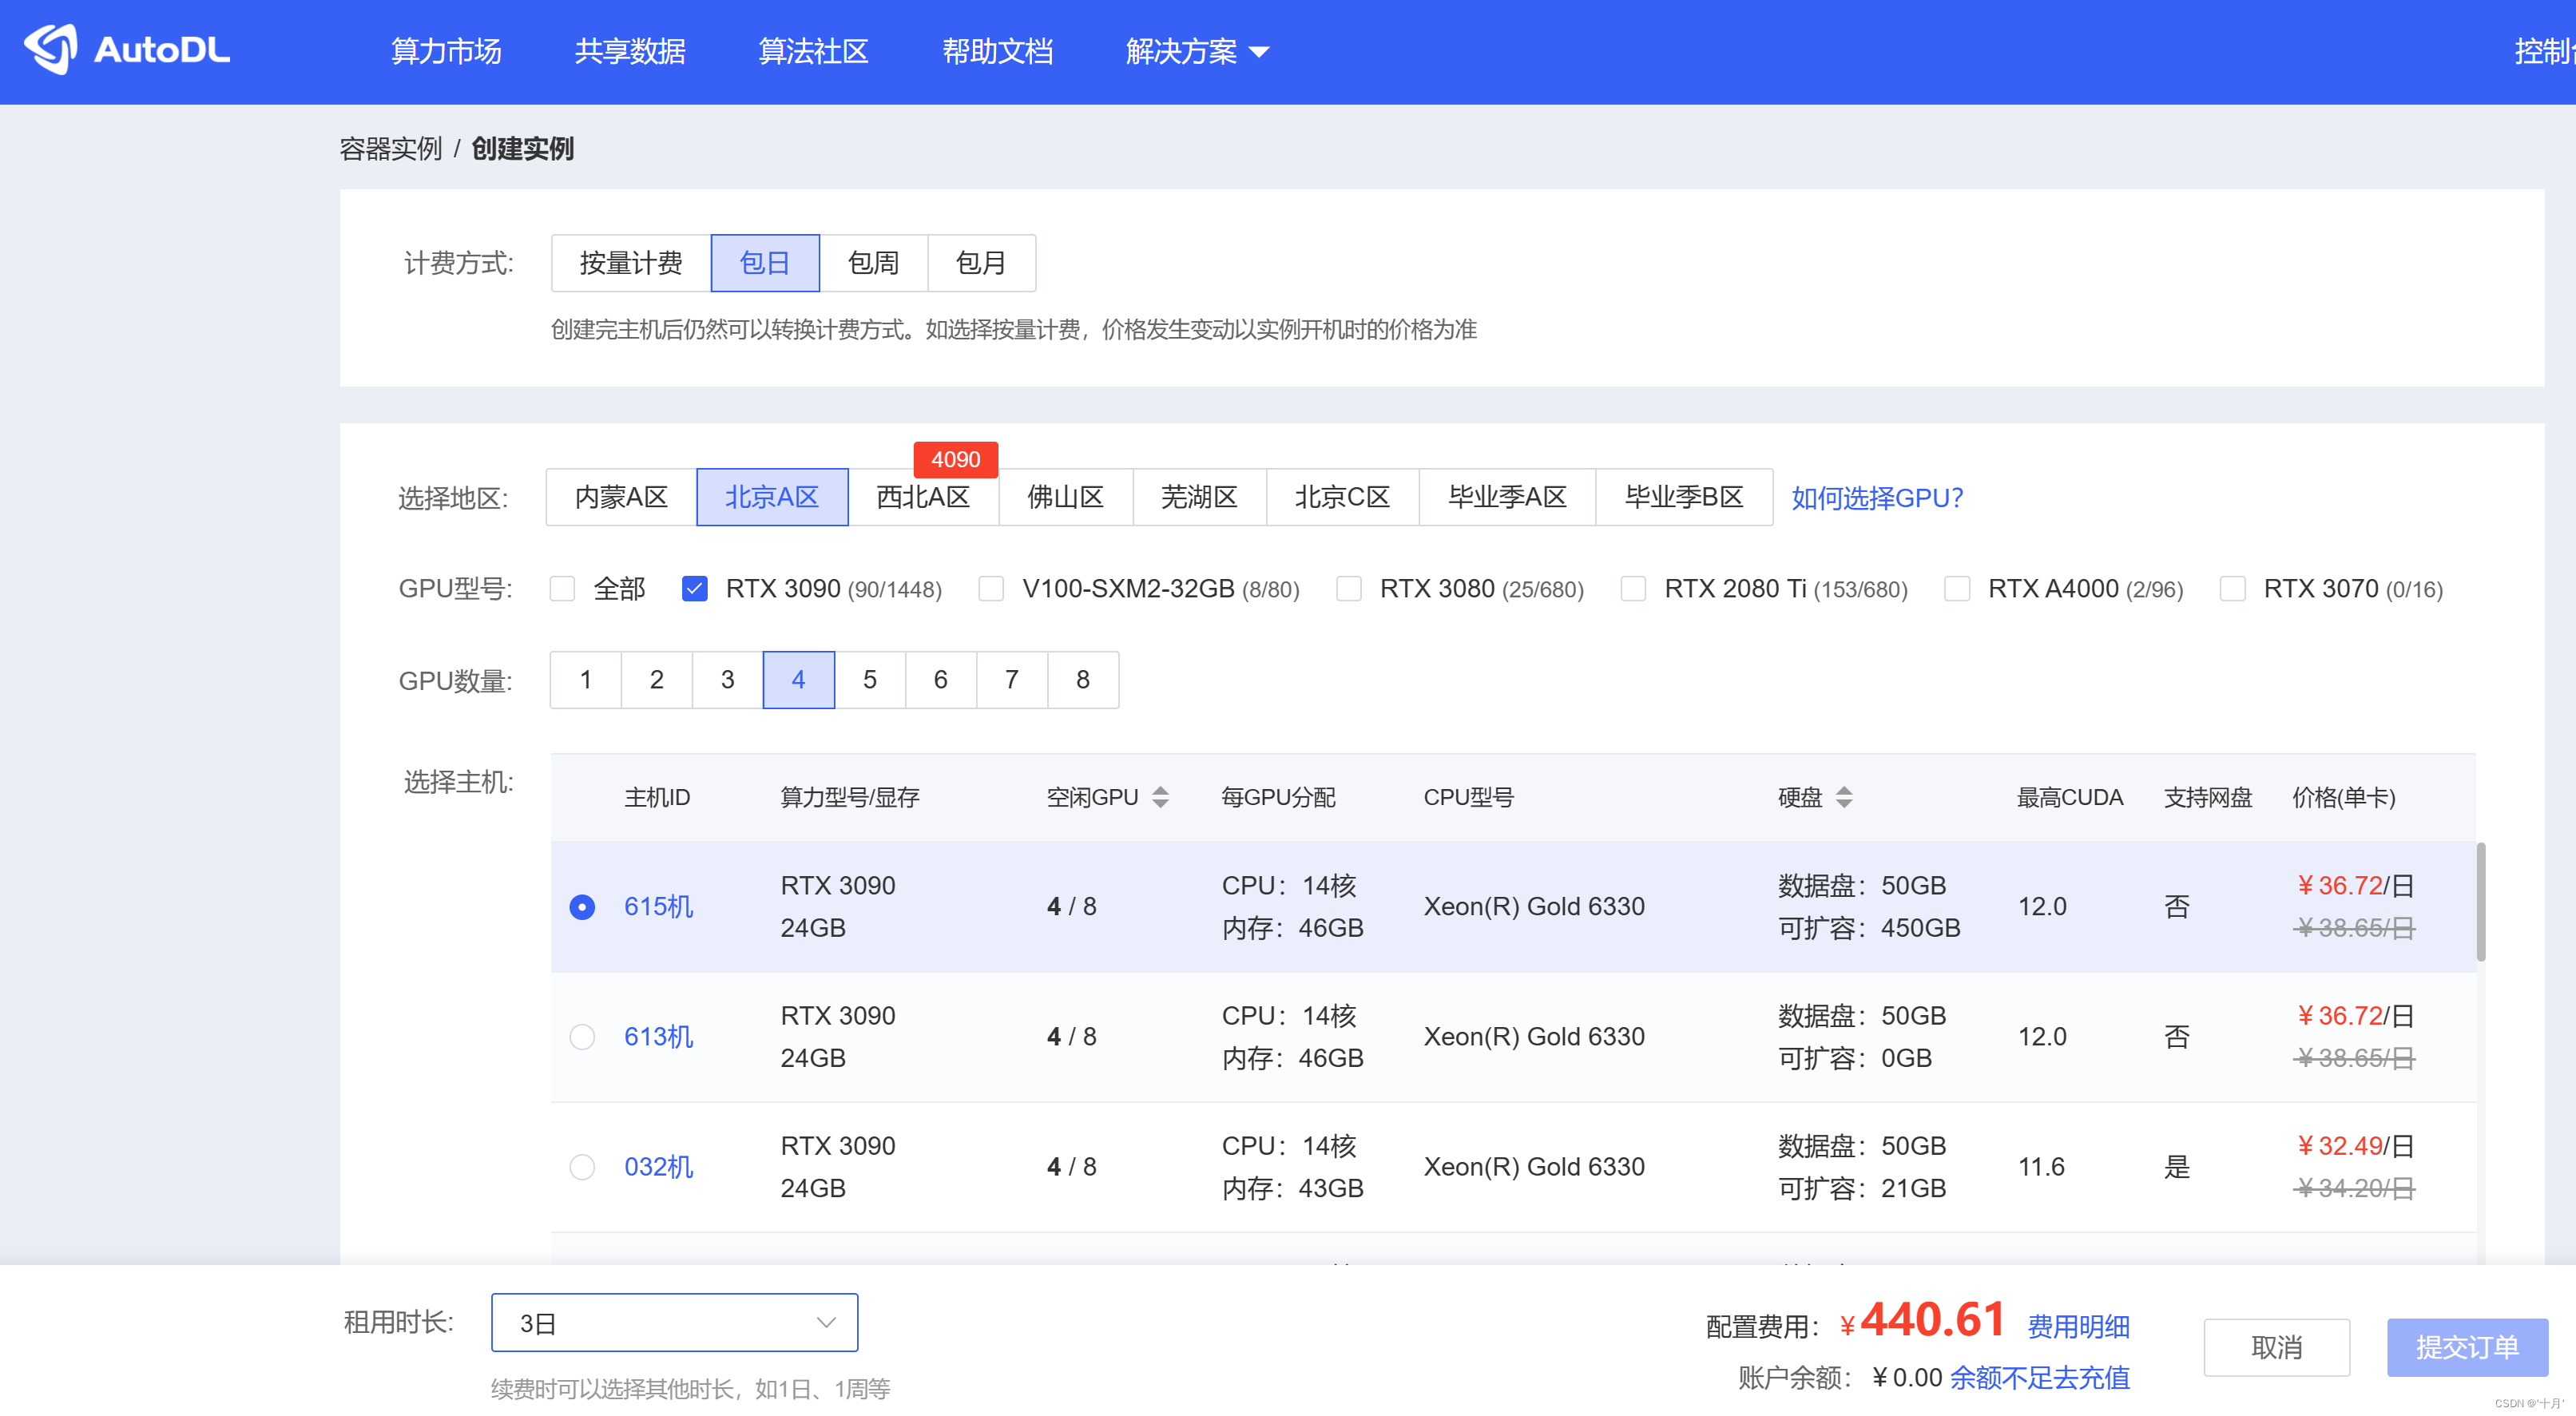This screenshot has height=1416, width=2576.
Task: Enable the V100-SXM2-32GB checkbox
Action: tap(991, 589)
